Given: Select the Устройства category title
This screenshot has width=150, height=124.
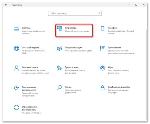Looking at the screenshot, I should 71,28.
